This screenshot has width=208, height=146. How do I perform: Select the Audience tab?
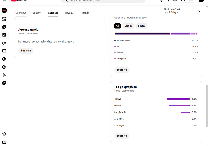53,13
